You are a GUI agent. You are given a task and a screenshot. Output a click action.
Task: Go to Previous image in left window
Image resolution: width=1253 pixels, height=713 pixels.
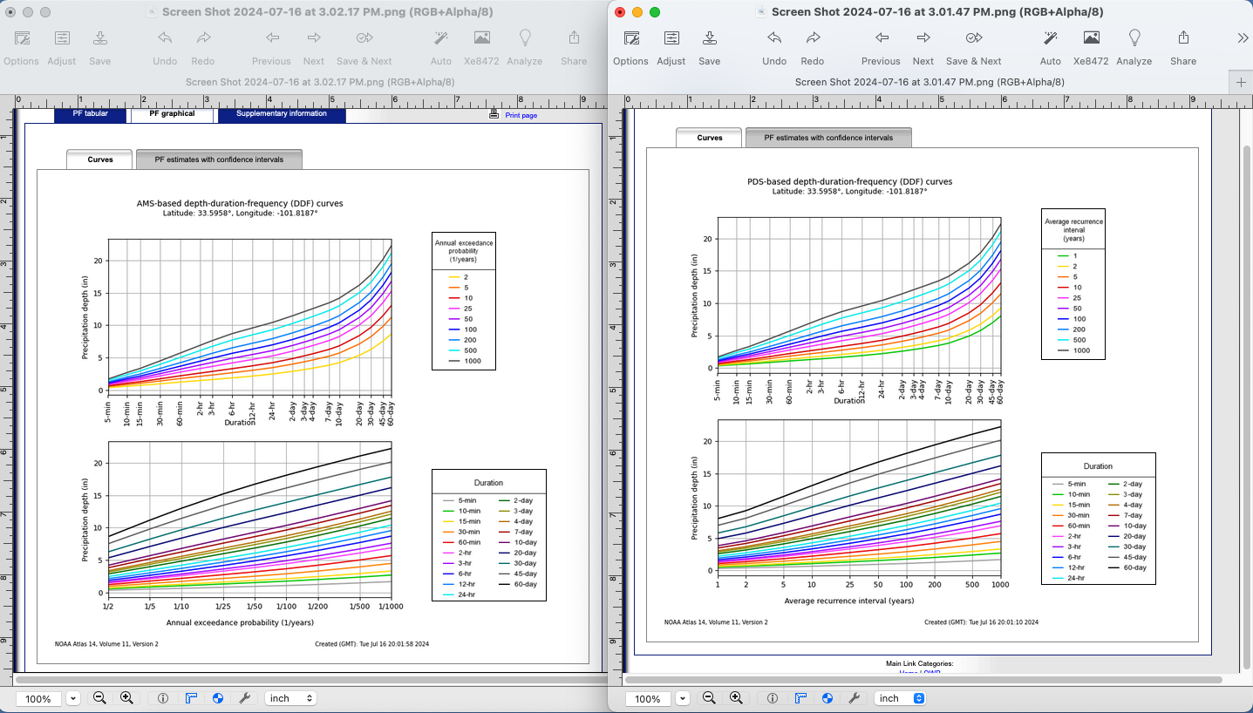(271, 47)
